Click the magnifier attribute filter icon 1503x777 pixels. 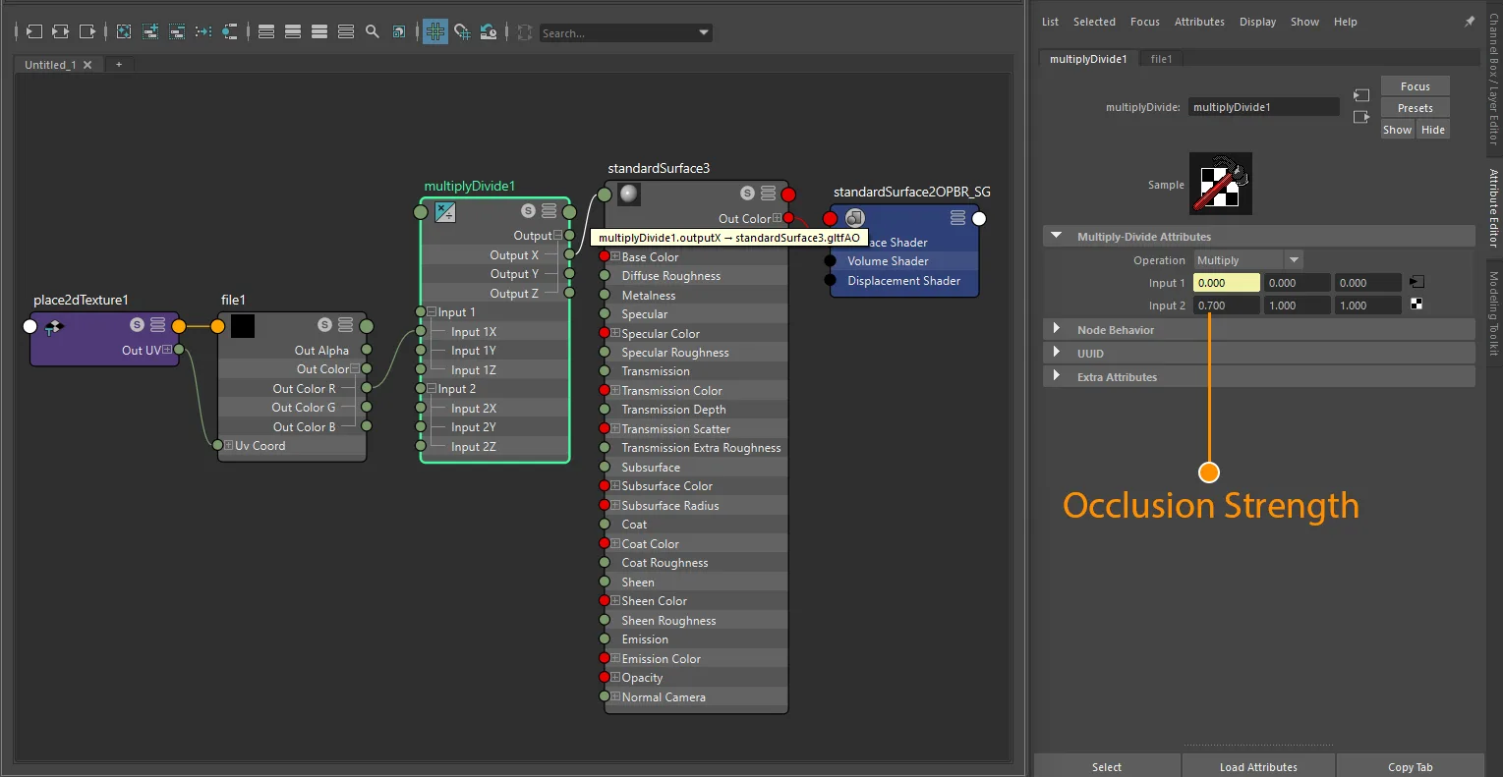click(x=373, y=31)
